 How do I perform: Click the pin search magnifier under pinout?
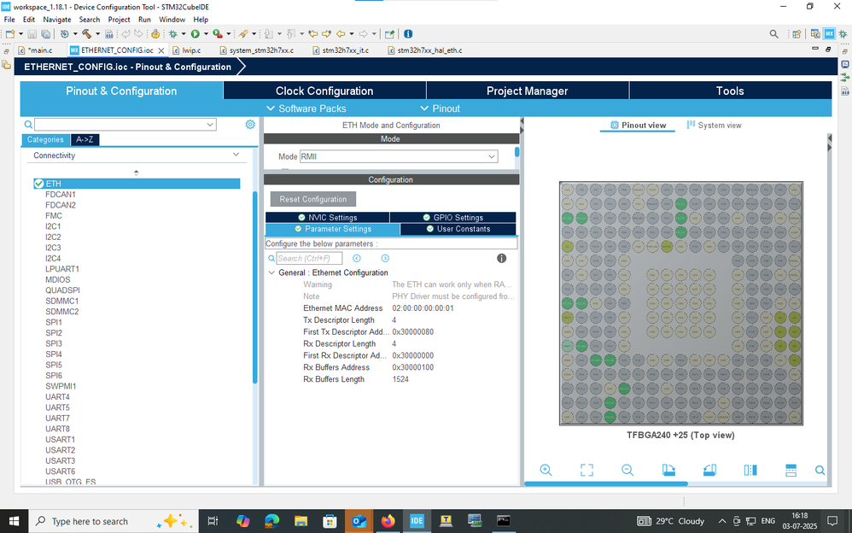click(820, 470)
